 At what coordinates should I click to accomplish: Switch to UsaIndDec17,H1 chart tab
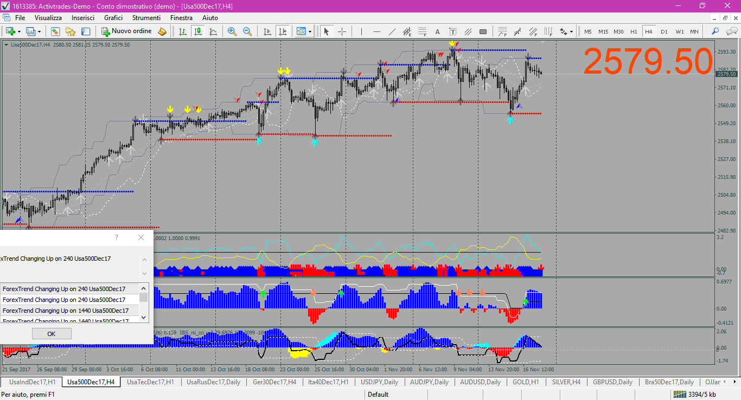(33, 382)
